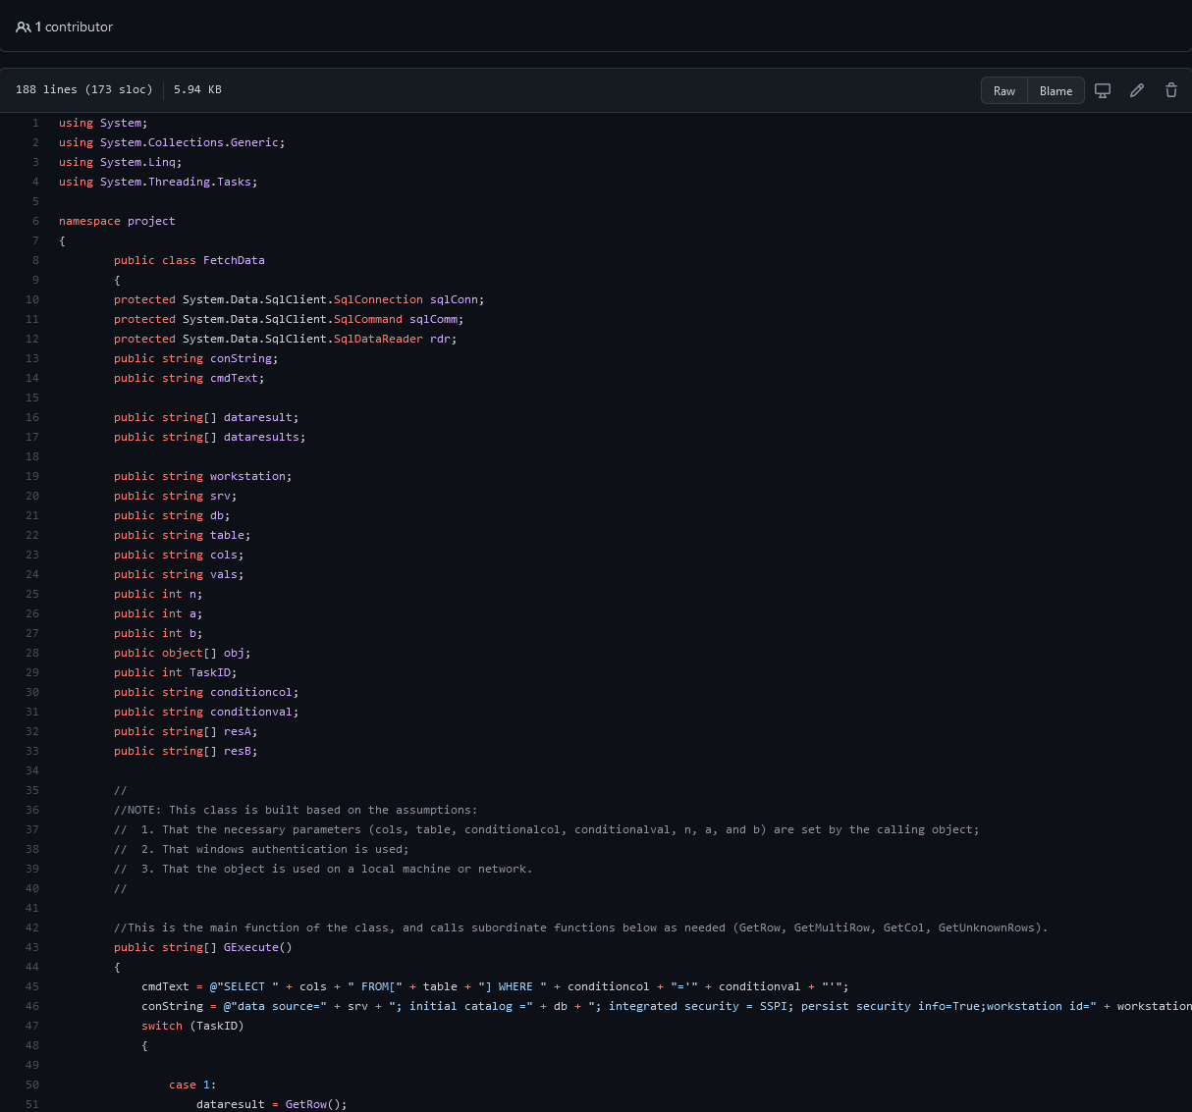Screen dimensions: 1192x1112
Task: Click '188 lines (173 sloc)' file info
Action: [x=84, y=89]
